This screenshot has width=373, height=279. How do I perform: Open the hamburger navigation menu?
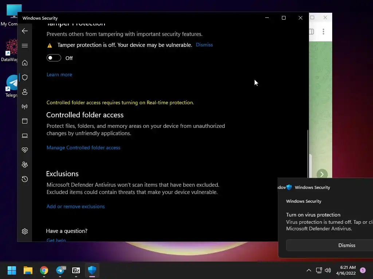point(25,45)
